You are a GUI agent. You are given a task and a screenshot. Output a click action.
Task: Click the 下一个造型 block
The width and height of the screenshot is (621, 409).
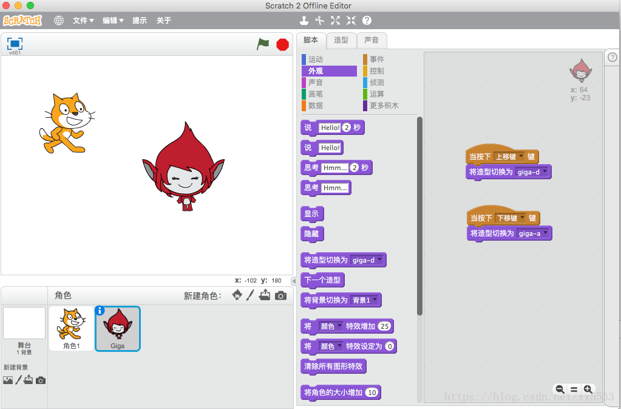[322, 280]
